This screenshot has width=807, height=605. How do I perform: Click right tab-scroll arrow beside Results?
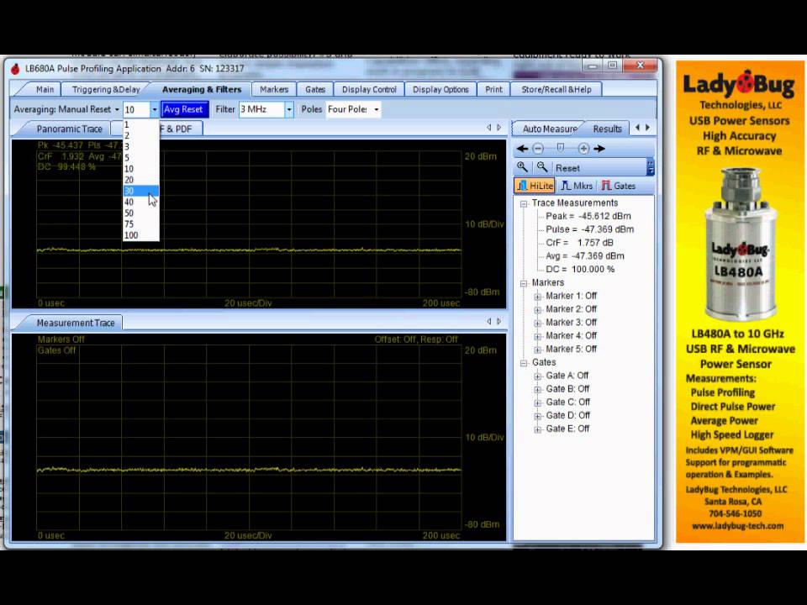pyautogui.click(x=647, y=128)
